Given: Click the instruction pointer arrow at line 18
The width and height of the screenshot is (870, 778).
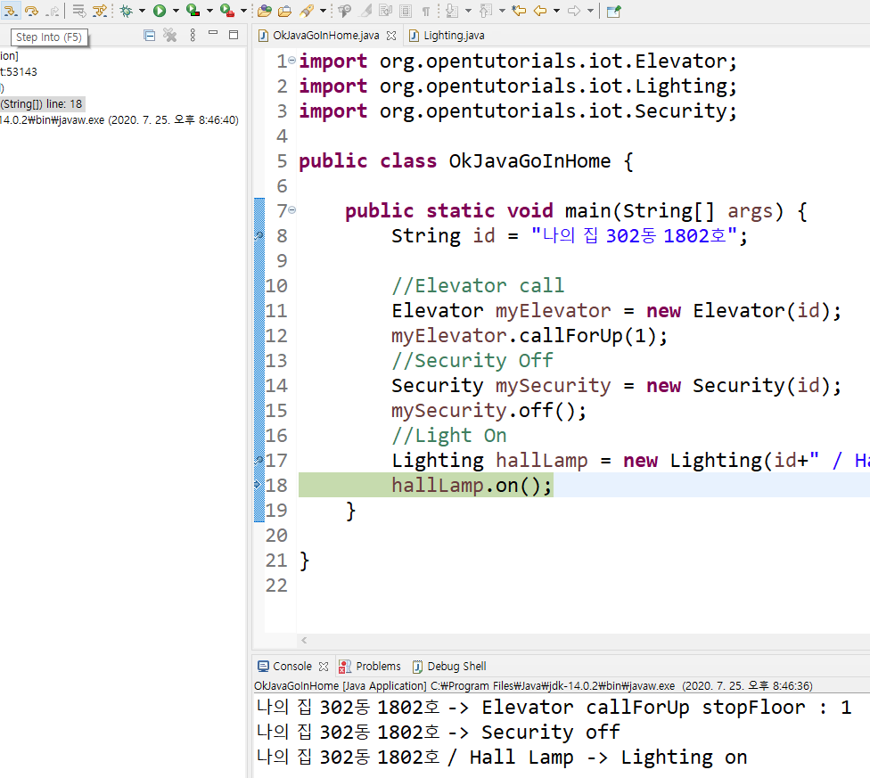Looking at the screenshot, I should pos(258,485).
